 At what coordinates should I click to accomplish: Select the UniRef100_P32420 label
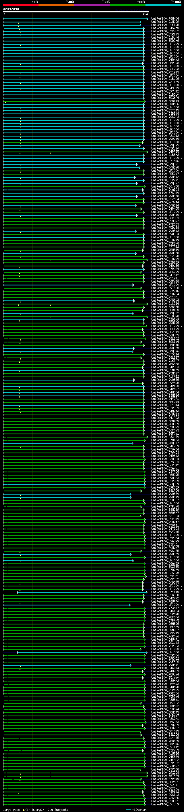165,437
